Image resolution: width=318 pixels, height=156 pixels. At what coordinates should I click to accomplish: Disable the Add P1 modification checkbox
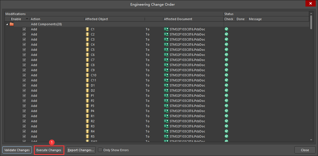[x=24, y=95]
